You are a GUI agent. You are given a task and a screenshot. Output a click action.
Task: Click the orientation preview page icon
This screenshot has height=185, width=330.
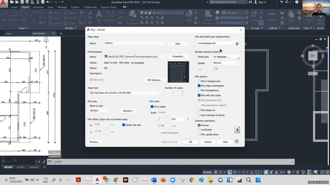click(237, 130)
